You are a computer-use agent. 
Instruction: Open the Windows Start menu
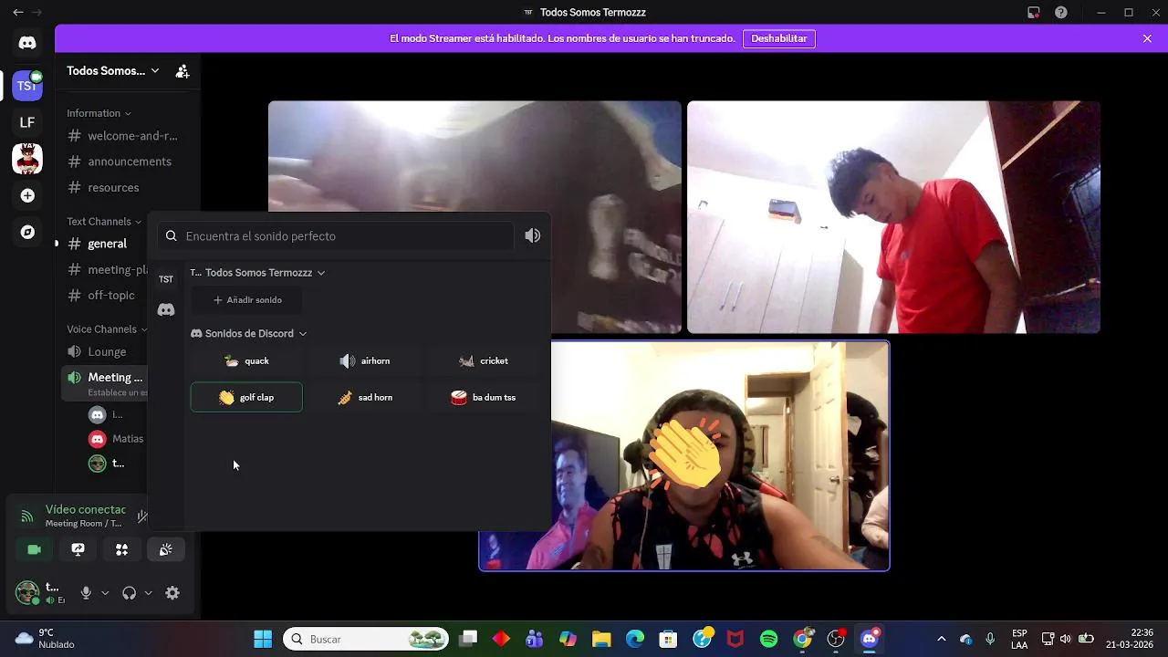pos(263,639)
